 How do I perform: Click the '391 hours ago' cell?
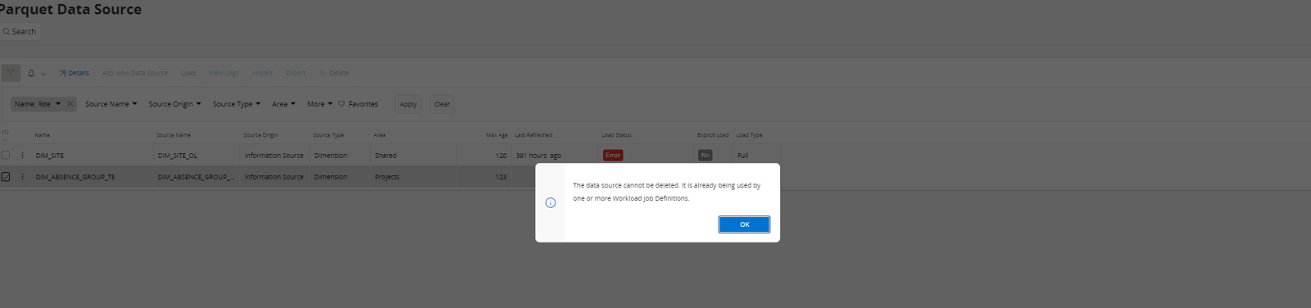(538, 156)
